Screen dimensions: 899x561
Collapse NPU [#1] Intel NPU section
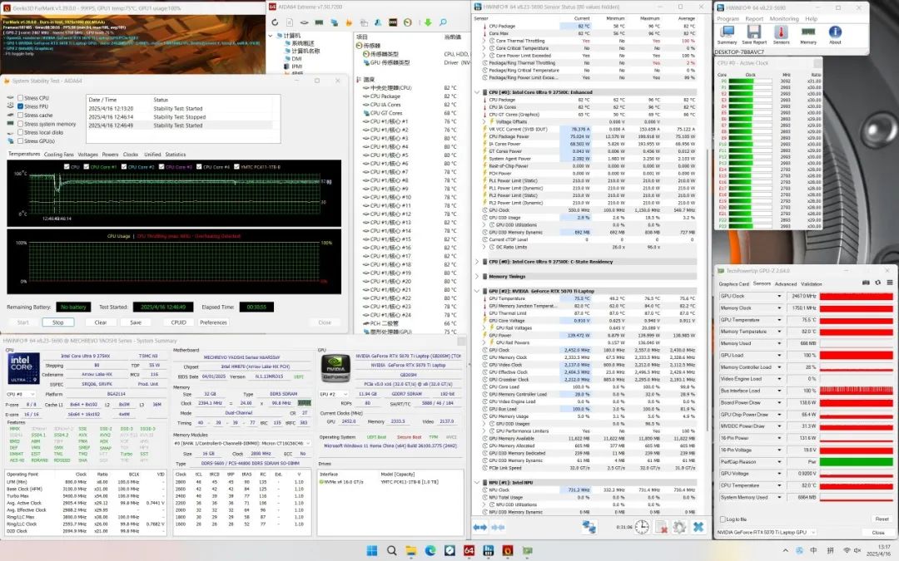(477, 483)
